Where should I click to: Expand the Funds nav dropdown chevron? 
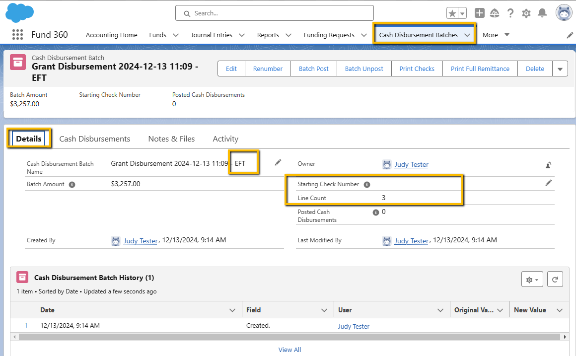tap(176, 35)
